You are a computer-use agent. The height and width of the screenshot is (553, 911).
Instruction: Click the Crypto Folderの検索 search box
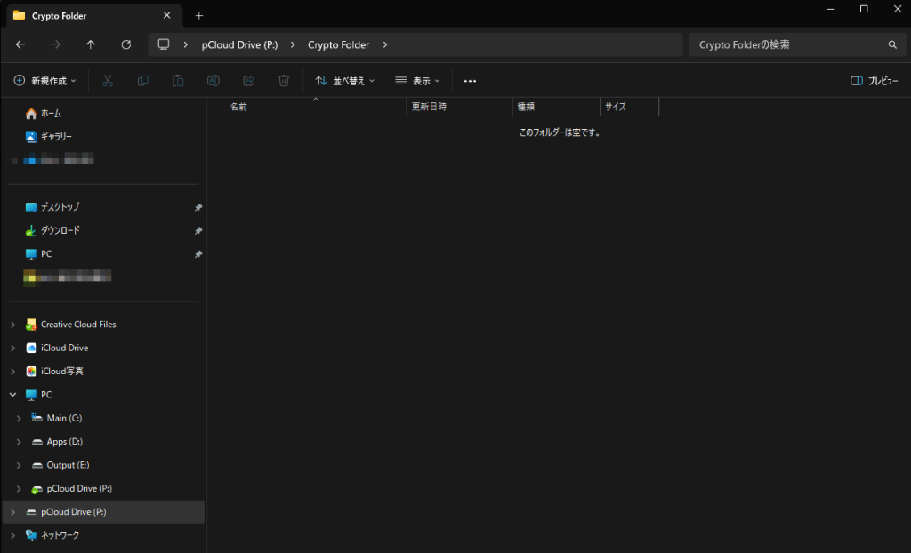tap(787, 44)
